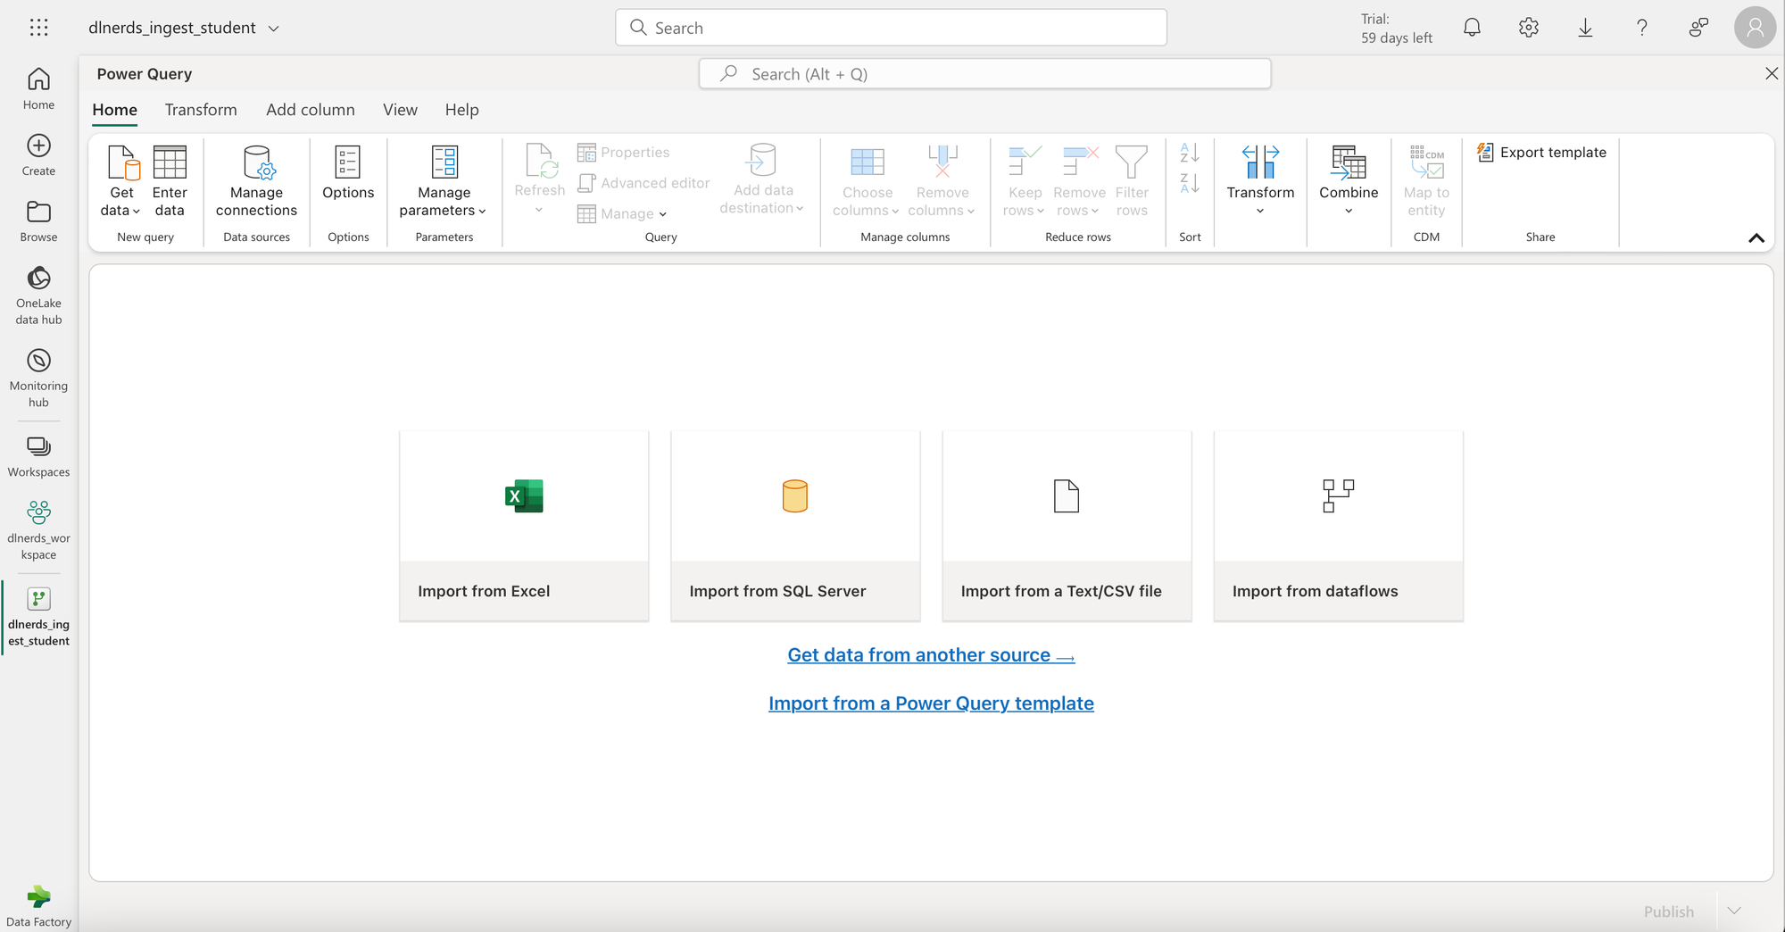Screen dimensions: 1785x932
Task: Open Combine dropdown
Action: coord(1349,181)
